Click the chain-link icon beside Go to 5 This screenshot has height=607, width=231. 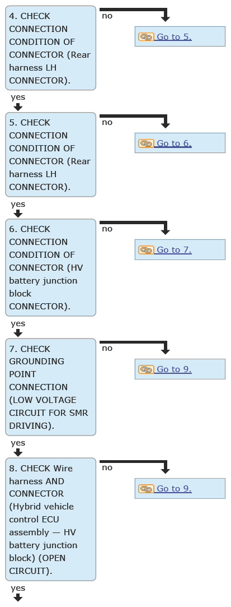[x=146, y=37]
